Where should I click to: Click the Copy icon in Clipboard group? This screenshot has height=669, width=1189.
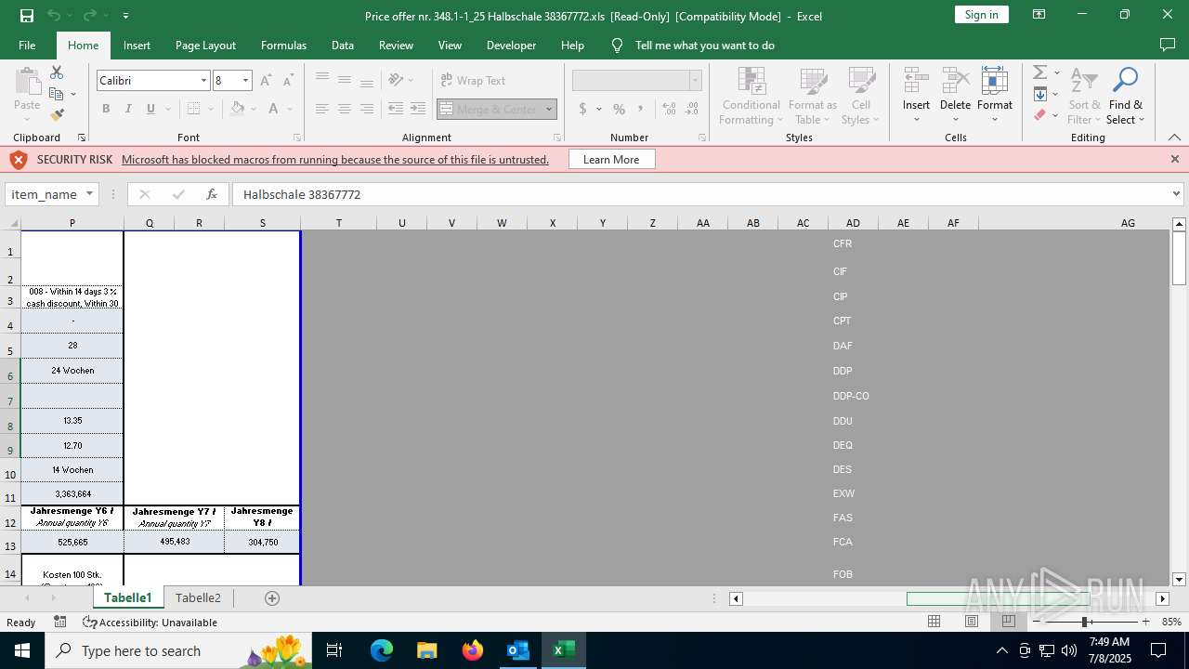[x=56, y=94]
